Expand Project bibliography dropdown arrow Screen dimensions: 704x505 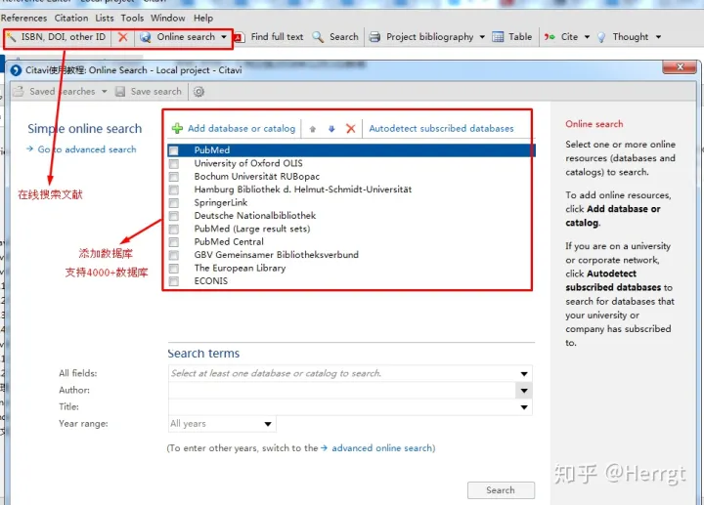pyautogui.click(x=482, y=37)
